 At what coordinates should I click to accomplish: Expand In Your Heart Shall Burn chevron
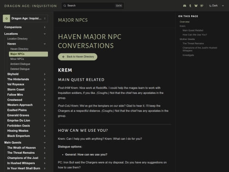pyautogui.click(x=45, y=169)
